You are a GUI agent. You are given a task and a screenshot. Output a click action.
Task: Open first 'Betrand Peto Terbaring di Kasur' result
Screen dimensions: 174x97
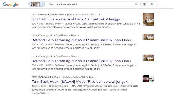81,40
